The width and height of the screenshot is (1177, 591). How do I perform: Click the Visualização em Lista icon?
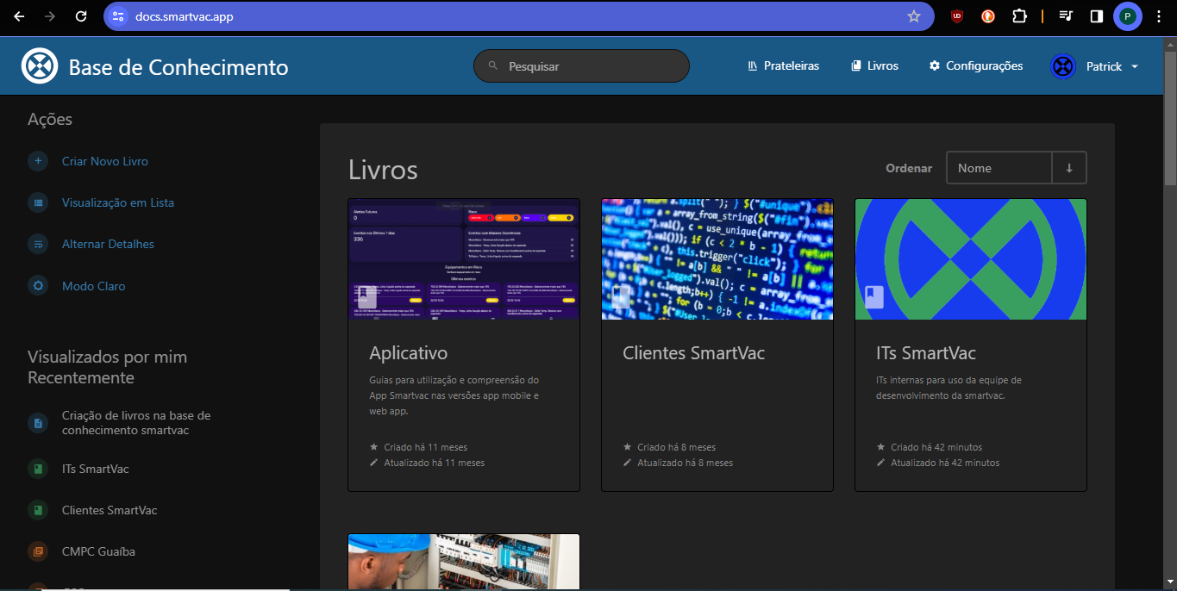(38, 203)
